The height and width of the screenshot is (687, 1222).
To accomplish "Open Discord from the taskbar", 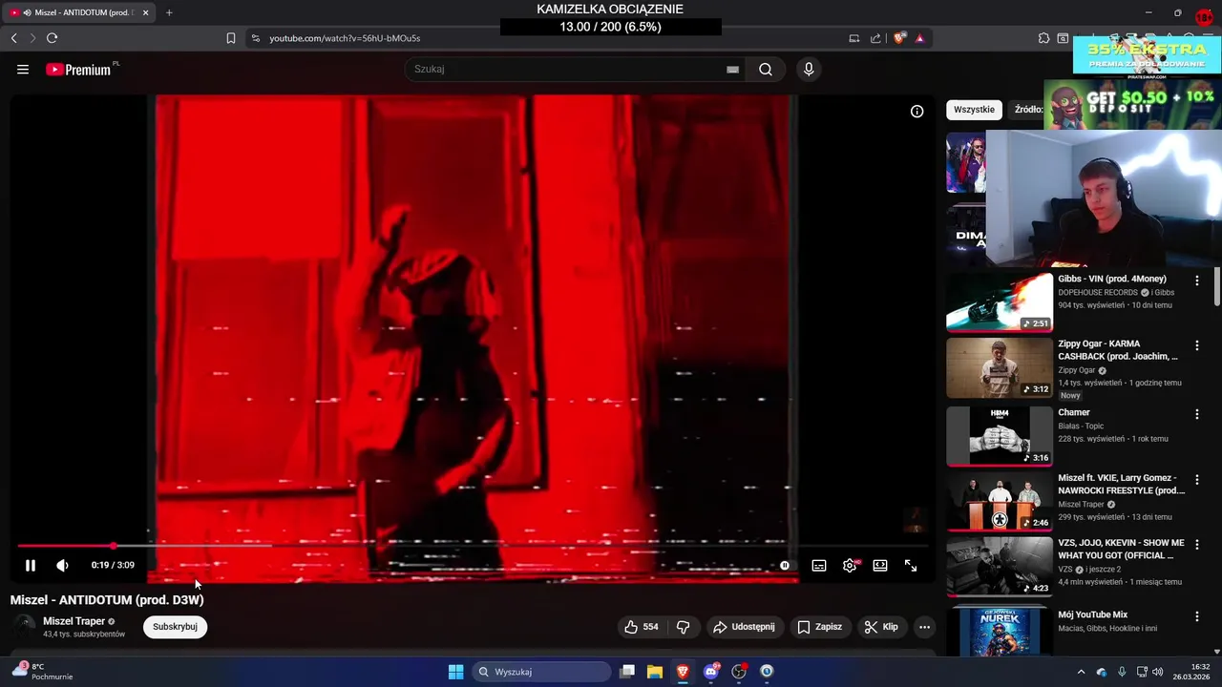I will coord(711,672).
